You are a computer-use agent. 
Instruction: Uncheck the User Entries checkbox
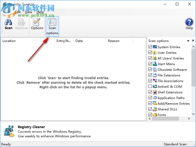click(x=150, y=52)
